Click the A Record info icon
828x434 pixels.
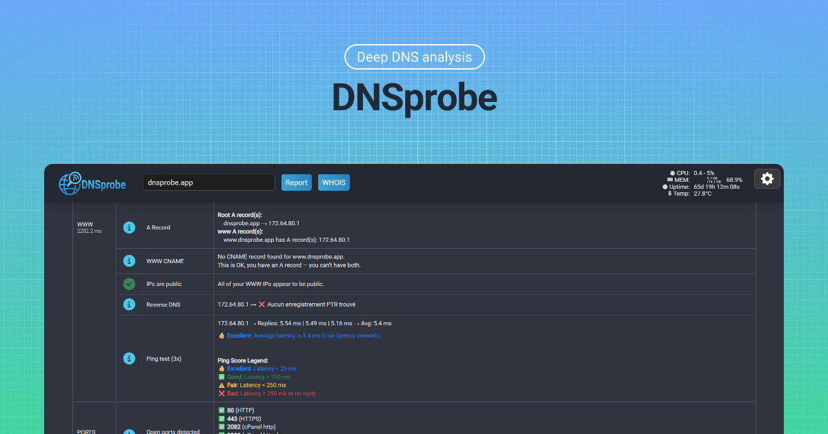tap(129, 227)
